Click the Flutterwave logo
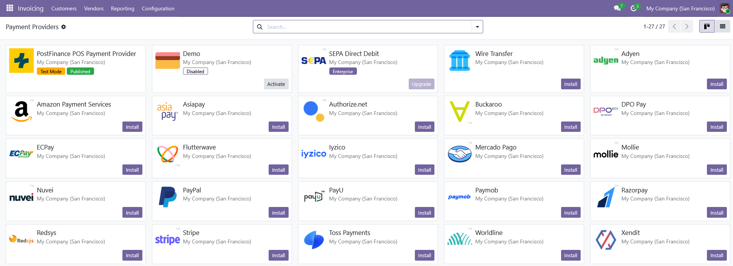 click(x=168, y=154)
